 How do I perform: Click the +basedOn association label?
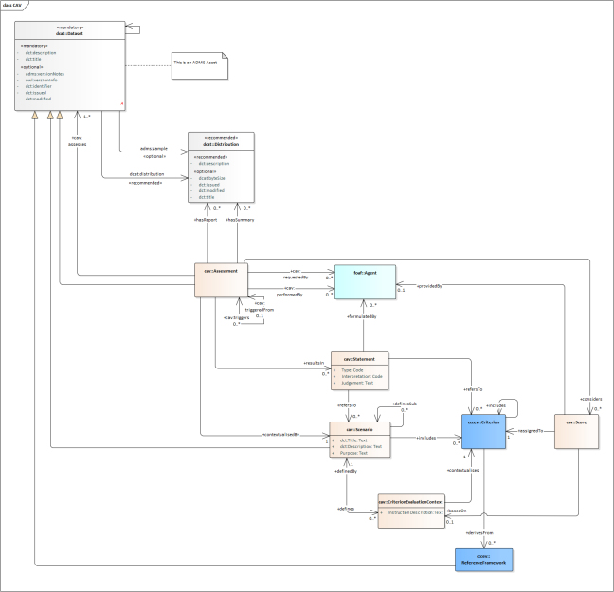click(x=456, y=511)
